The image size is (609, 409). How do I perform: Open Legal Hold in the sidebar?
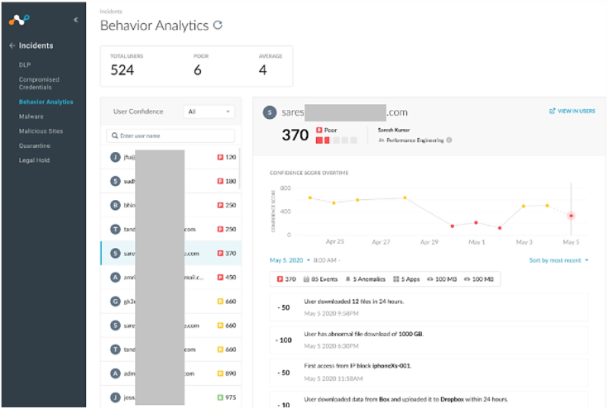[x=34, y=160]
